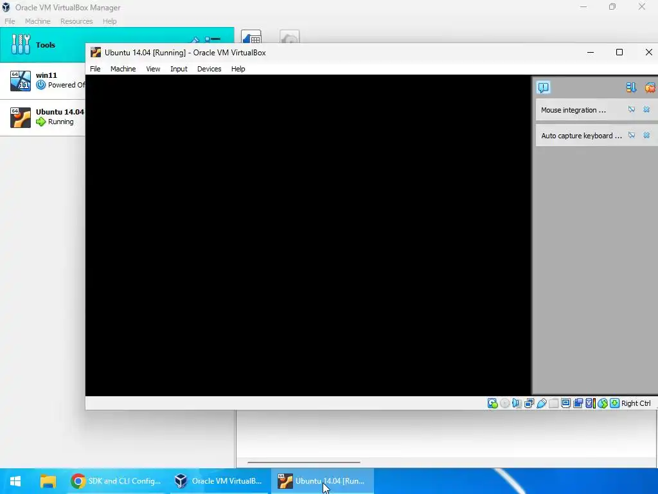Open the Devices menu in the Ubuntu VM window
658x494 pixels.
[x=209, y=69]
